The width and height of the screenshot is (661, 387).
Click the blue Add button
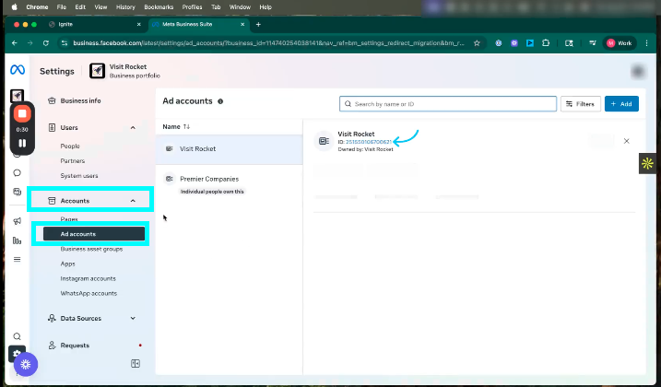coord(620,103)
